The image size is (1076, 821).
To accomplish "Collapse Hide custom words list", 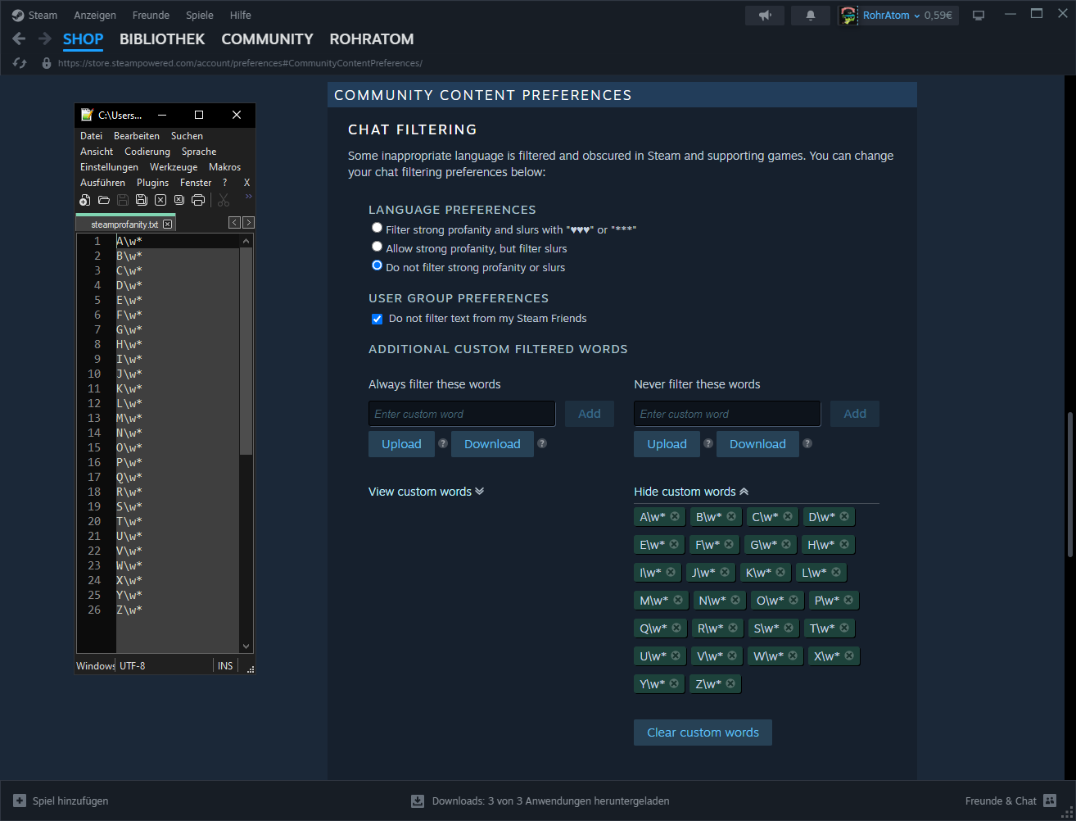I will click(x=691, y=492).
